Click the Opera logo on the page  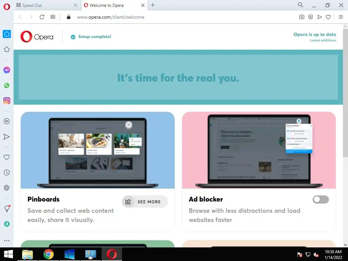37,37
